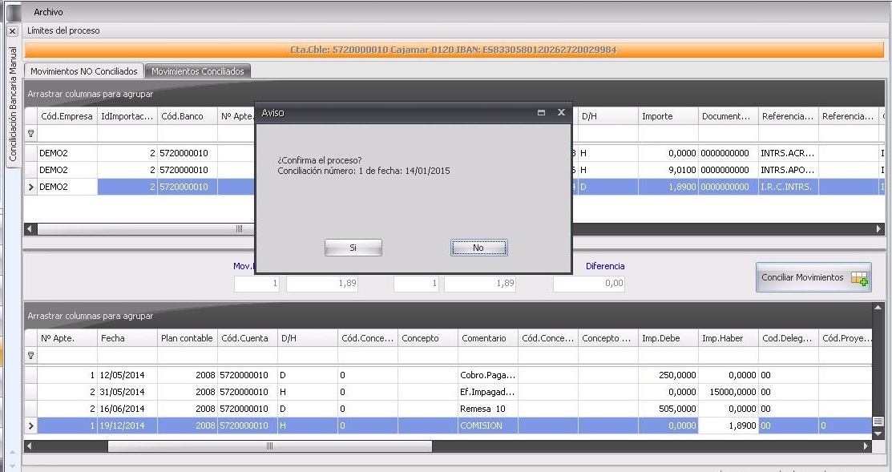
Task: Close the Aviso dialog with the X
Action: 561,113
